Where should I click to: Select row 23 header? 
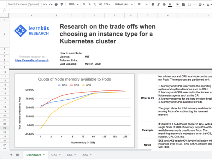pyautogui.click(x=5, y=128)
